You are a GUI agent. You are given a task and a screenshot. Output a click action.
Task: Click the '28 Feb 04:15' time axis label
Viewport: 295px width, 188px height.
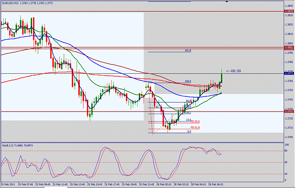pyautogui.click(x=199, y=184)
